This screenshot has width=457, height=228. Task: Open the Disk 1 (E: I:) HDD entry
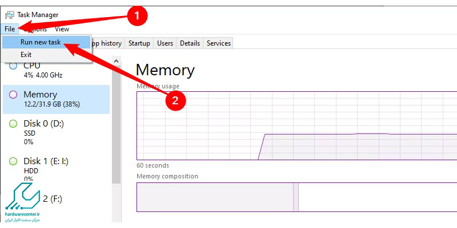click(56, 170)
